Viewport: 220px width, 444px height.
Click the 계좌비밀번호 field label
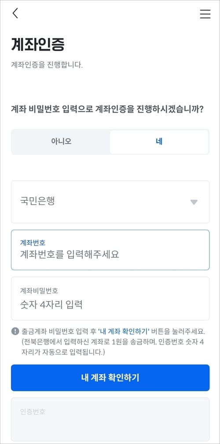39,290
